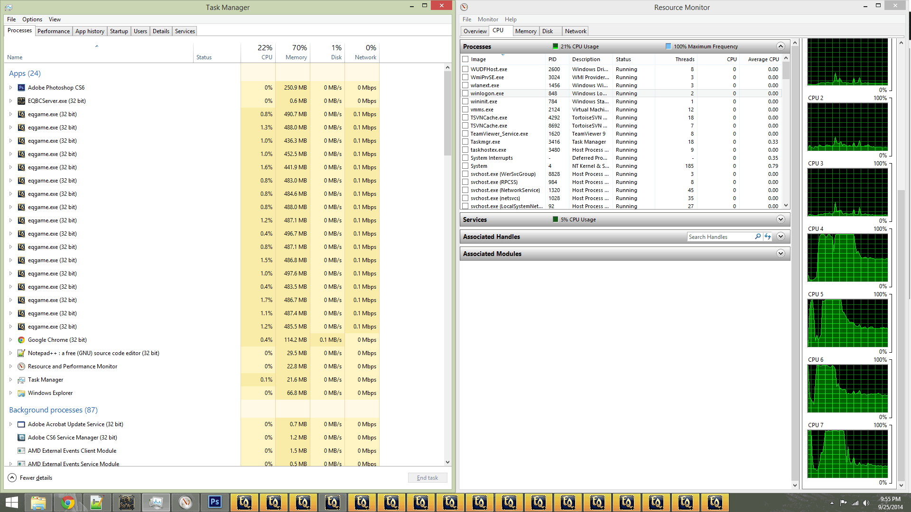Switch to the Performance tab
The width and height of the screenshot is (911, 512).
[x=54, y=31]
